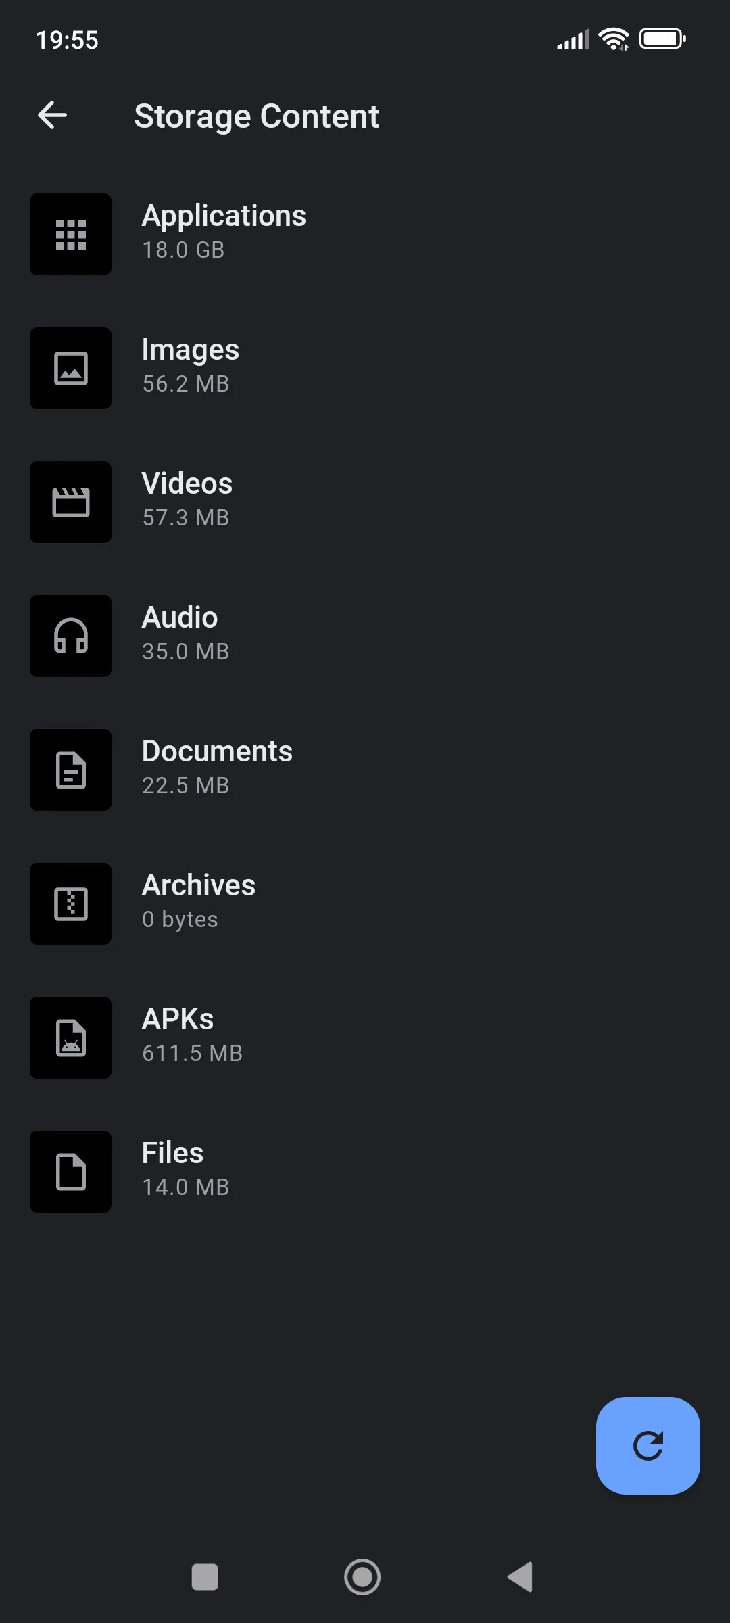This screenshot has width=730, height=1623.
Task: Open the Videos category label
Action: [187, 484]
